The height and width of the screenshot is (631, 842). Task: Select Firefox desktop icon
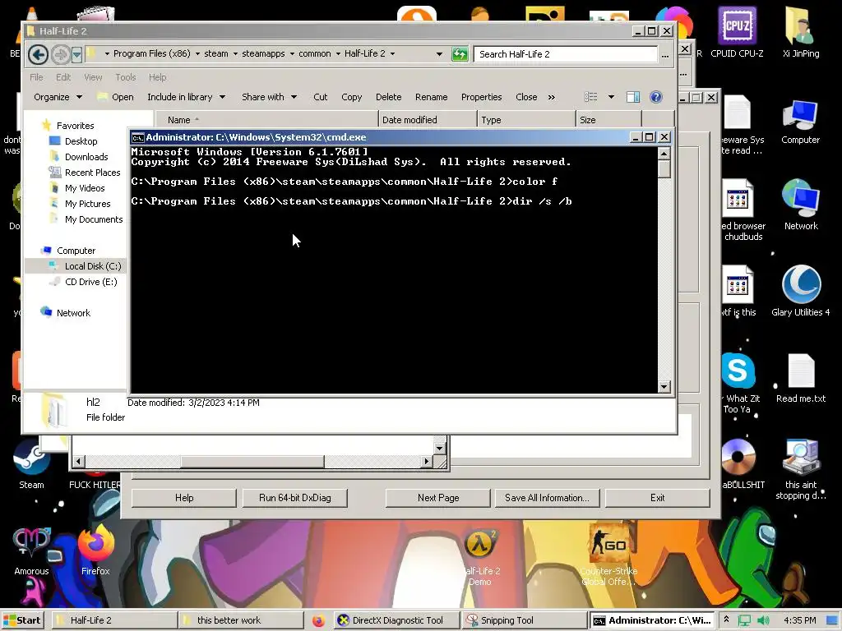click(95, 550)
